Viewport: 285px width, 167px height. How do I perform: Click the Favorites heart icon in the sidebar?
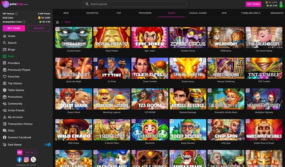(5, 77)
